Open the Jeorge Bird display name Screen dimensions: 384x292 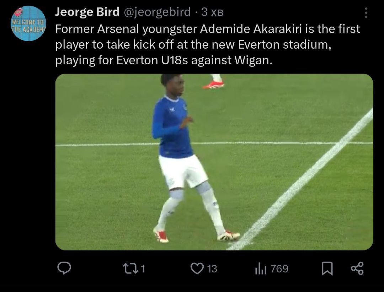(87, 12)
